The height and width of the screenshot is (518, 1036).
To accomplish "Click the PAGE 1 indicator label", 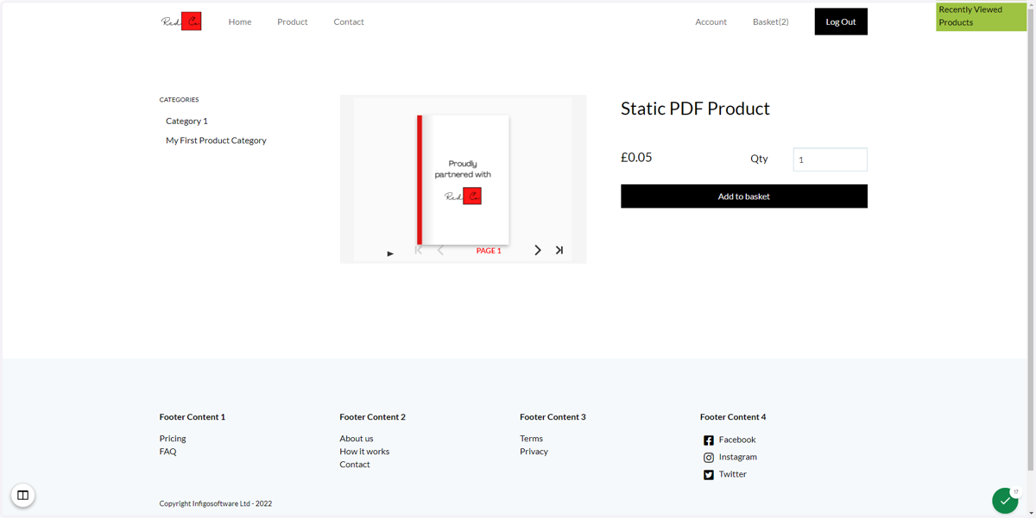I will (x=489, y=251).
